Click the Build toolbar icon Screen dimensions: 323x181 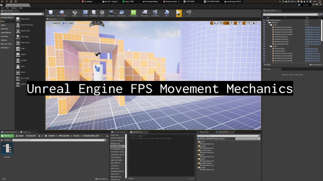pyautogui.click(x=167, y=13)
